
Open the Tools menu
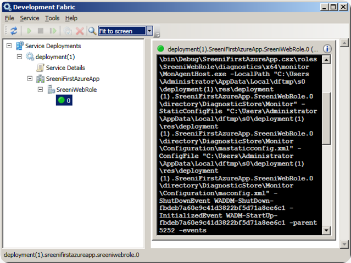tap(52, 18)
